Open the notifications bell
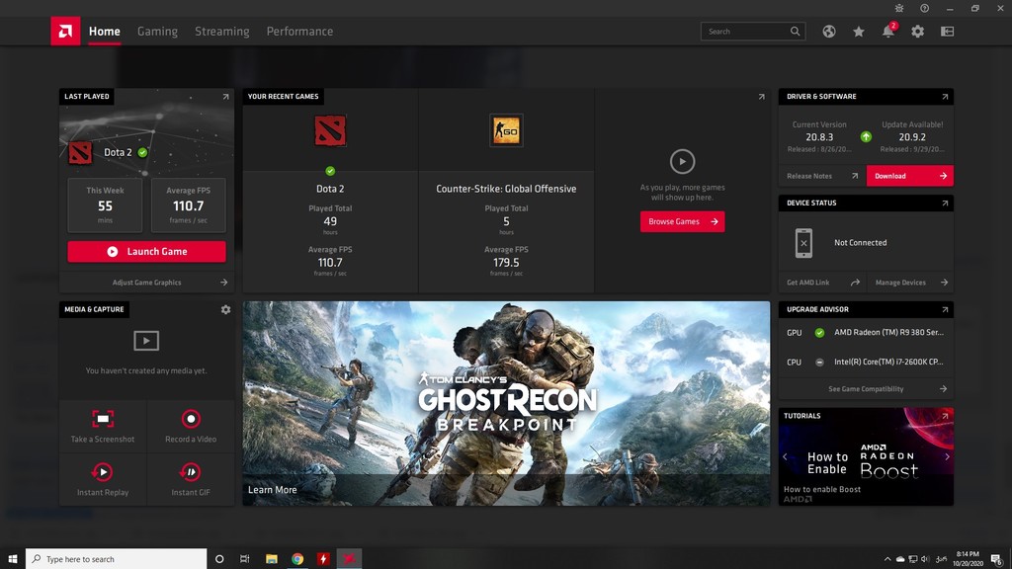Screen dimensions: 1012x569 pos(888,31)
